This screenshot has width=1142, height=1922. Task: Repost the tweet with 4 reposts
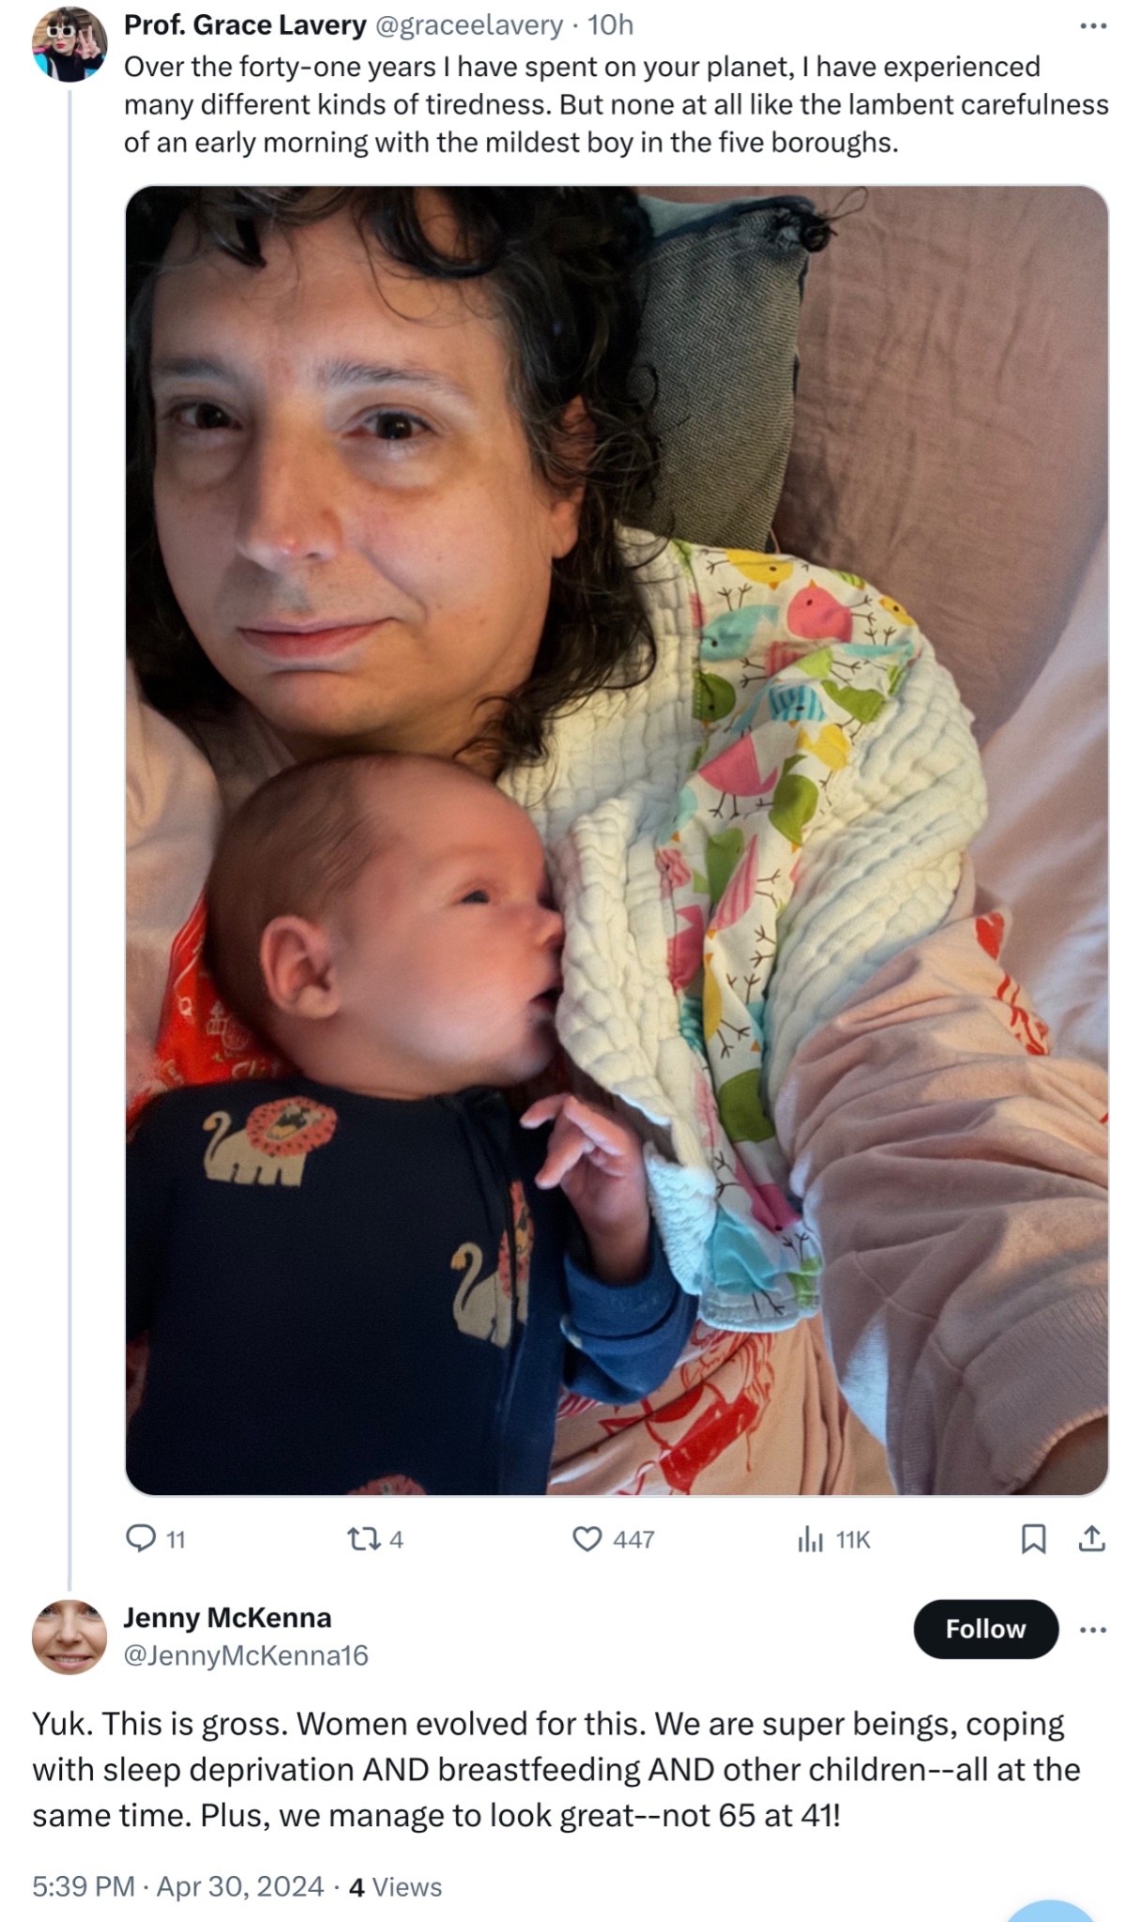374,1539
